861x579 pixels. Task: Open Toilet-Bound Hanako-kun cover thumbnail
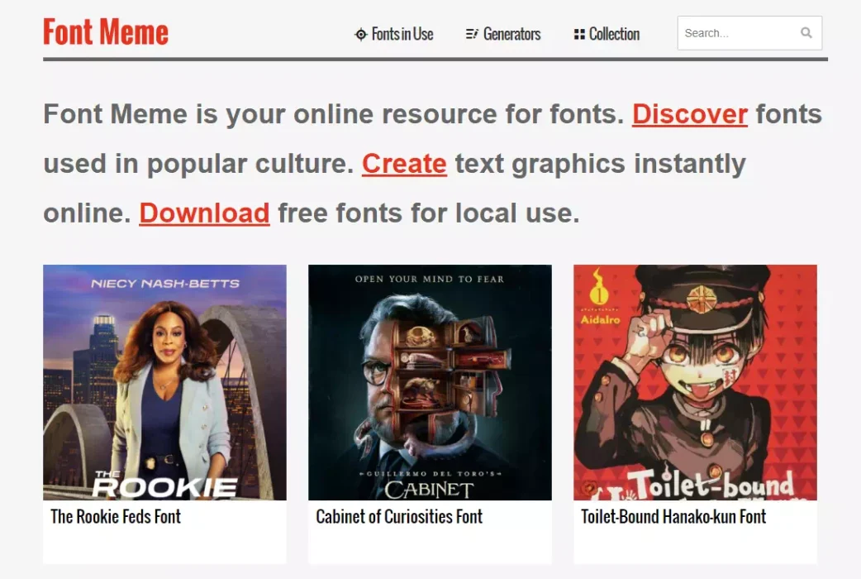[695, 383]
